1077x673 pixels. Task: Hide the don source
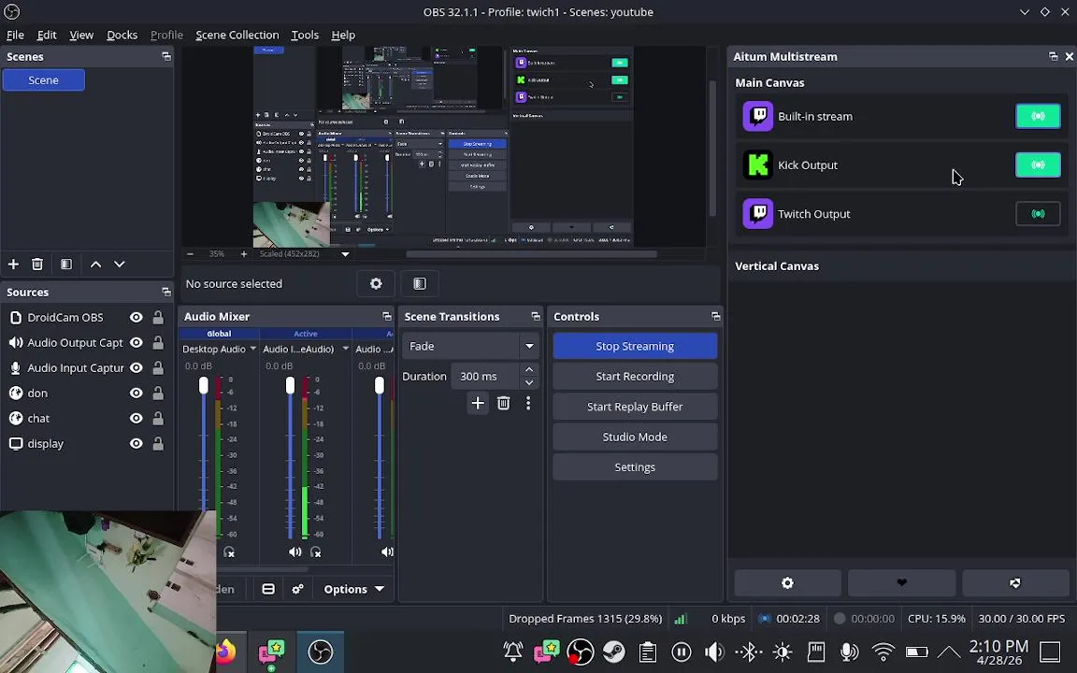[136, 394]
